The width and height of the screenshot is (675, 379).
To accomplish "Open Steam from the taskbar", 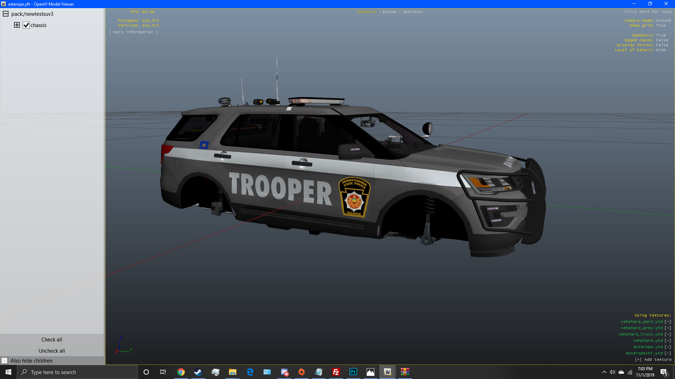I will click(198, 372).
